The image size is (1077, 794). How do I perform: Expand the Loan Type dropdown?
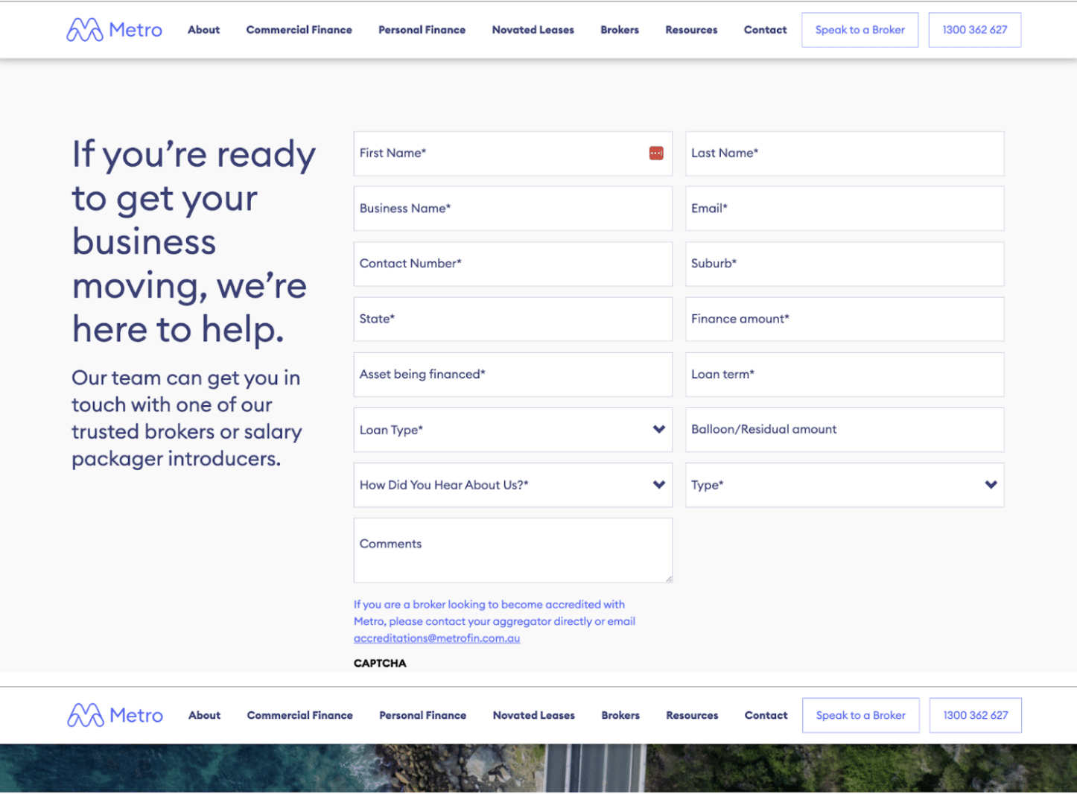point(512,430)
